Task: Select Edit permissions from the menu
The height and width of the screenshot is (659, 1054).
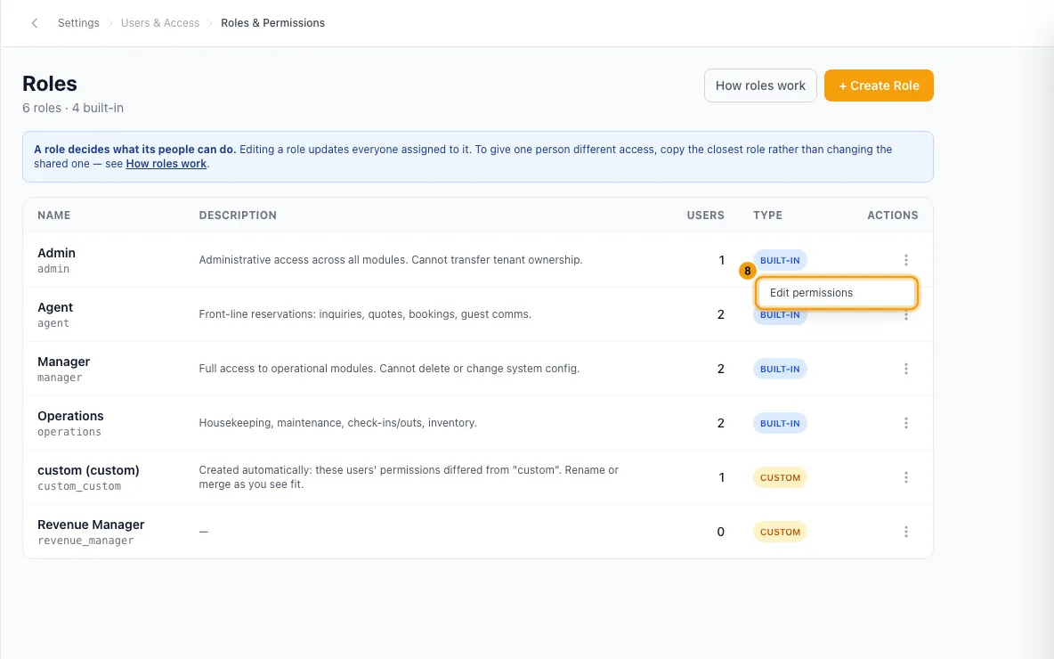Action: point(836,293)
